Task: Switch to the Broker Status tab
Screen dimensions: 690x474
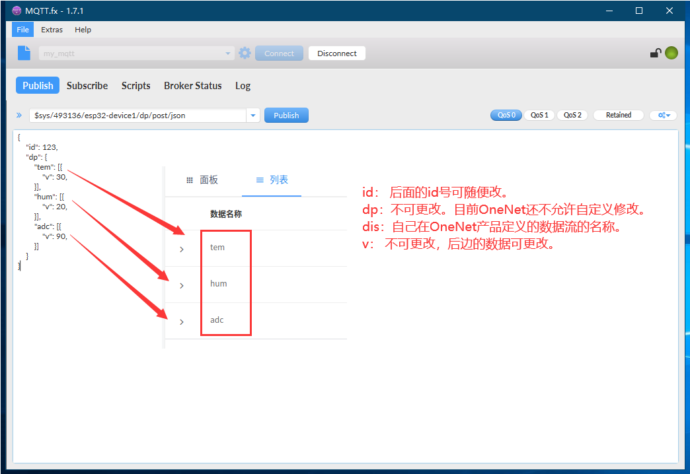Action: pyautogui.click(x=193, y=85)
